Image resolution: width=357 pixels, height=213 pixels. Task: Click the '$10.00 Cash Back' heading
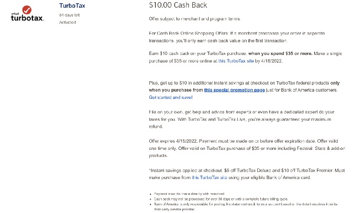pos(178,5)
